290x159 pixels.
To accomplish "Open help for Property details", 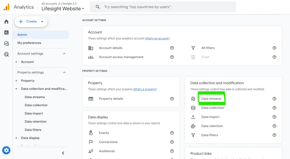I will tap(172, 99).
